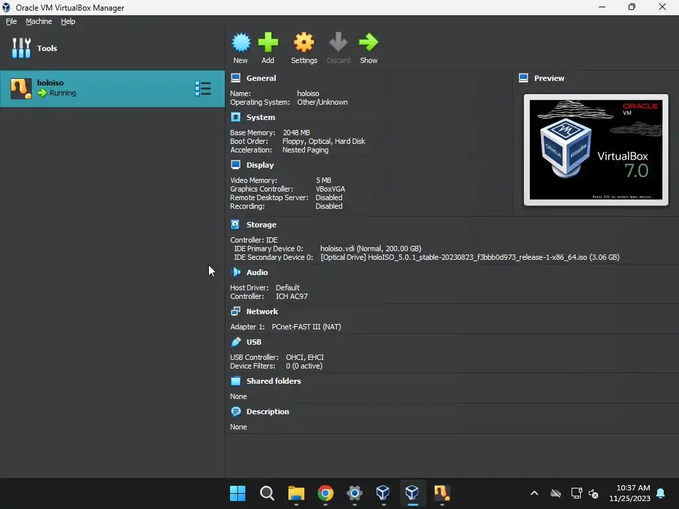Screen dimensions: 679x509
Task: Expand hidden system tray icons chevron
Action: pyautogui.click(x=534, y=493)
